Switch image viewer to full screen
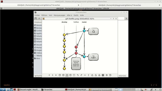This screenshot has height=91, width=162. [74, 75]
